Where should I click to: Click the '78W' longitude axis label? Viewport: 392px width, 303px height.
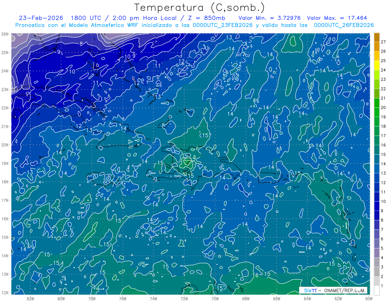tap(92, 298)
